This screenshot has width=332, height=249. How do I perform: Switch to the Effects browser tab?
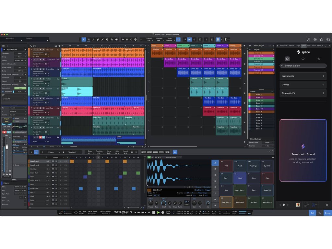pos(291,46)
